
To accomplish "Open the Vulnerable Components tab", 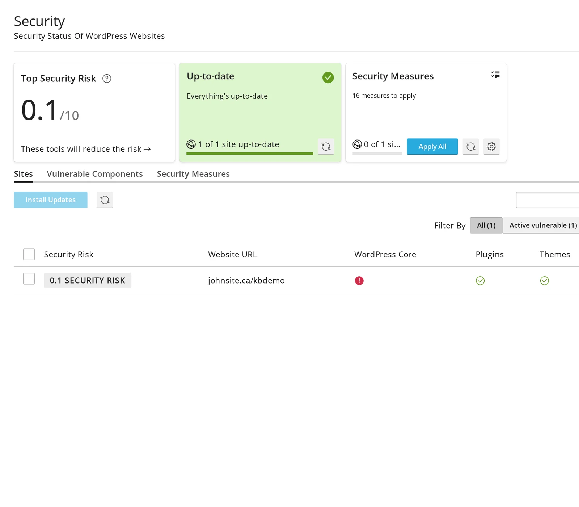I will (x=95, y=174).
